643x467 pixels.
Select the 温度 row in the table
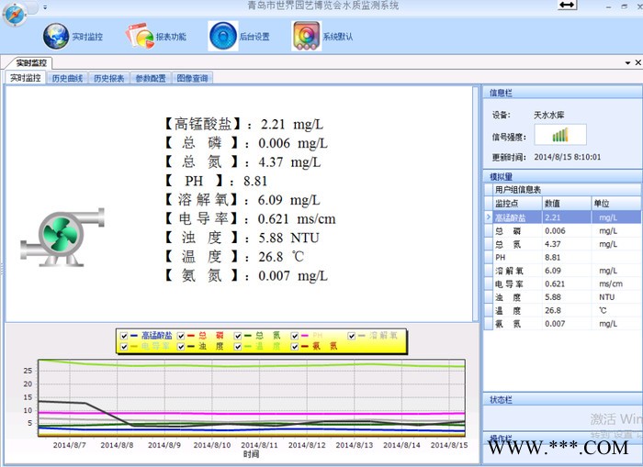click(x=563, y=310)
